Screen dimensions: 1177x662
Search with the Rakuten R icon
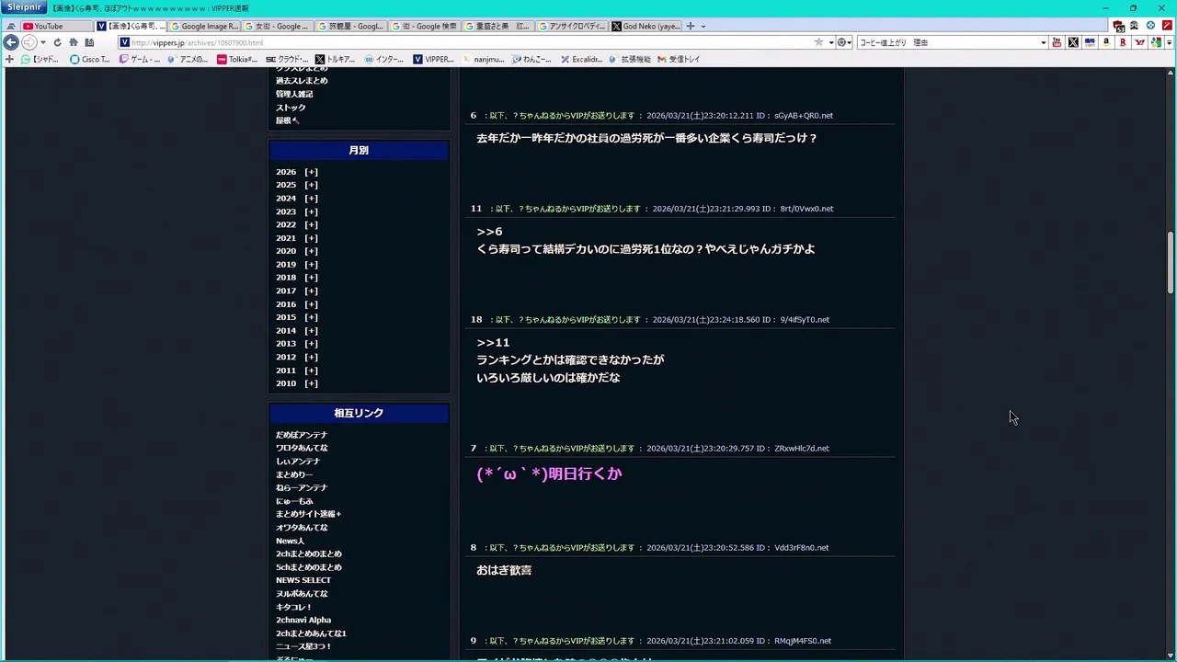1123,42
